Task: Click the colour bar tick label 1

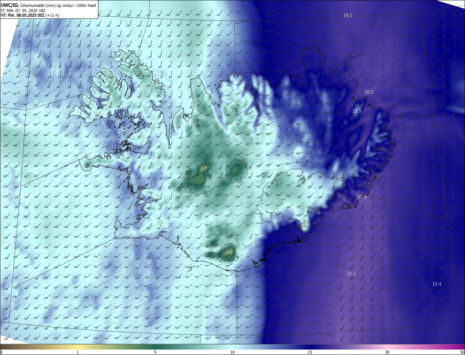Action: [x=78, y=352]
